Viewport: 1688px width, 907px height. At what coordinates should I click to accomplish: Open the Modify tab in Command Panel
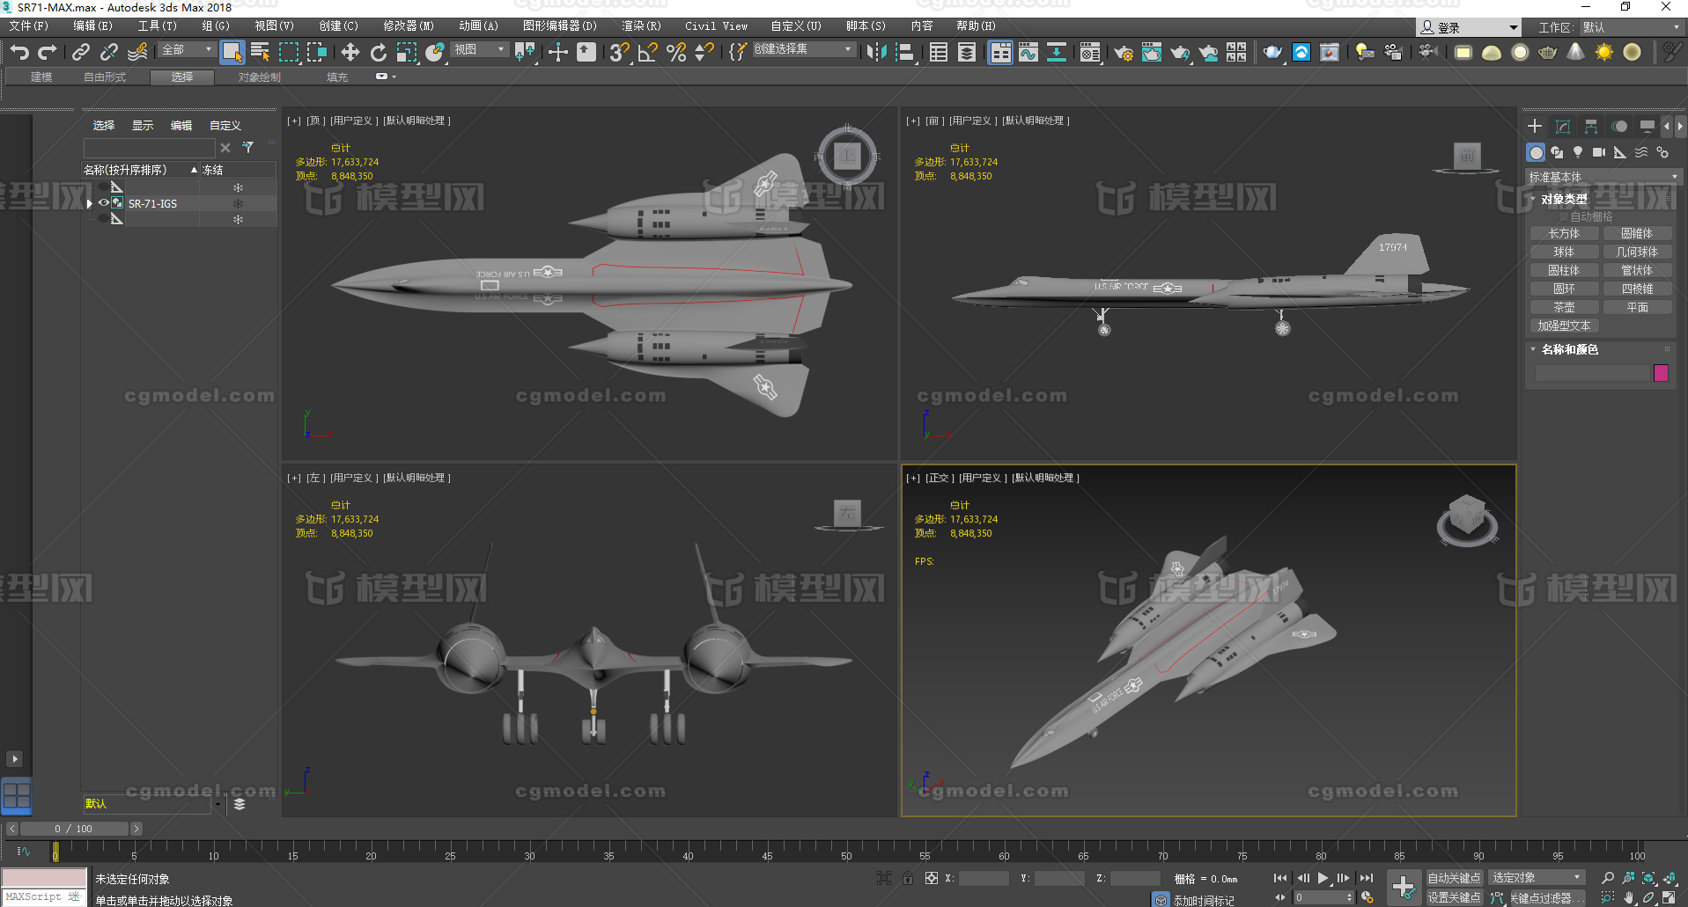(1563, 126)
